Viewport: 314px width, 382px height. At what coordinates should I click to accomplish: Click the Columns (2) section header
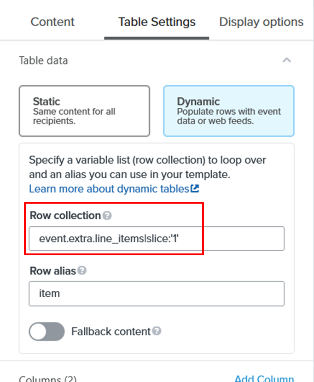tap(48, 379)
